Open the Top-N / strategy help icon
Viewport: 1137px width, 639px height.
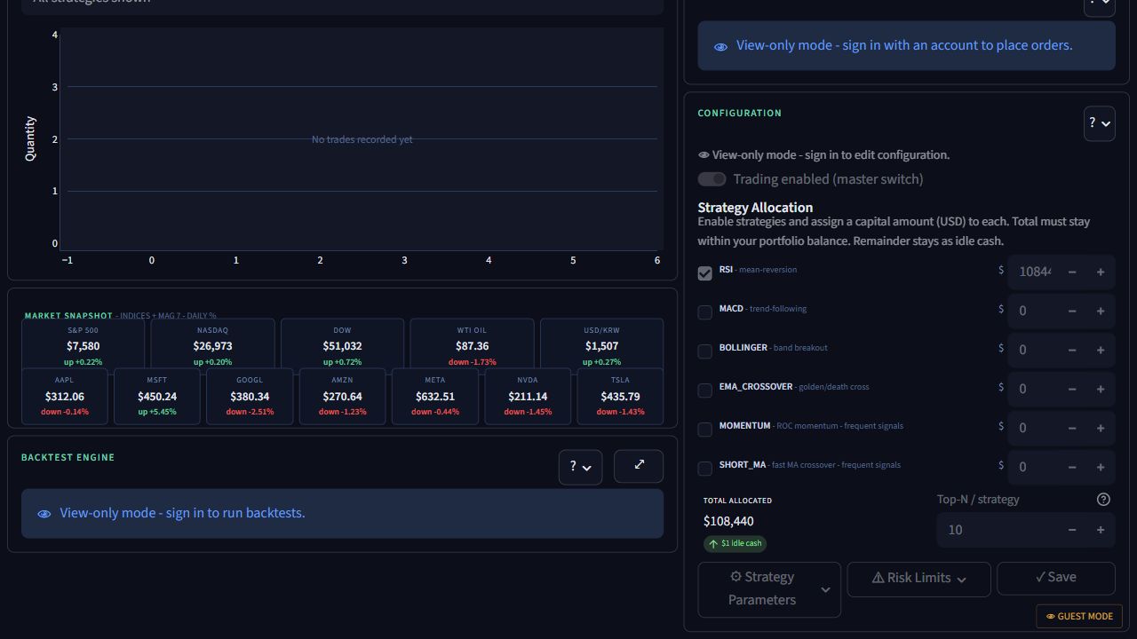[1103, 500]
